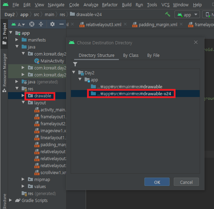The image size is (214, 209).
Task: Choose the res\drawable destination directory
Action: click(x=135, y=87)
